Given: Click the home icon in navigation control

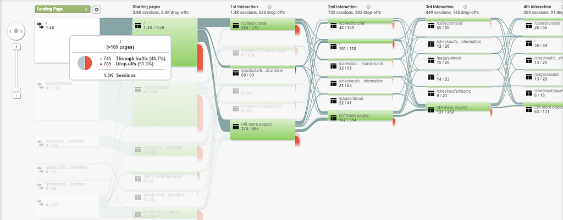Looking at the screenshot, I should (16, 31).
